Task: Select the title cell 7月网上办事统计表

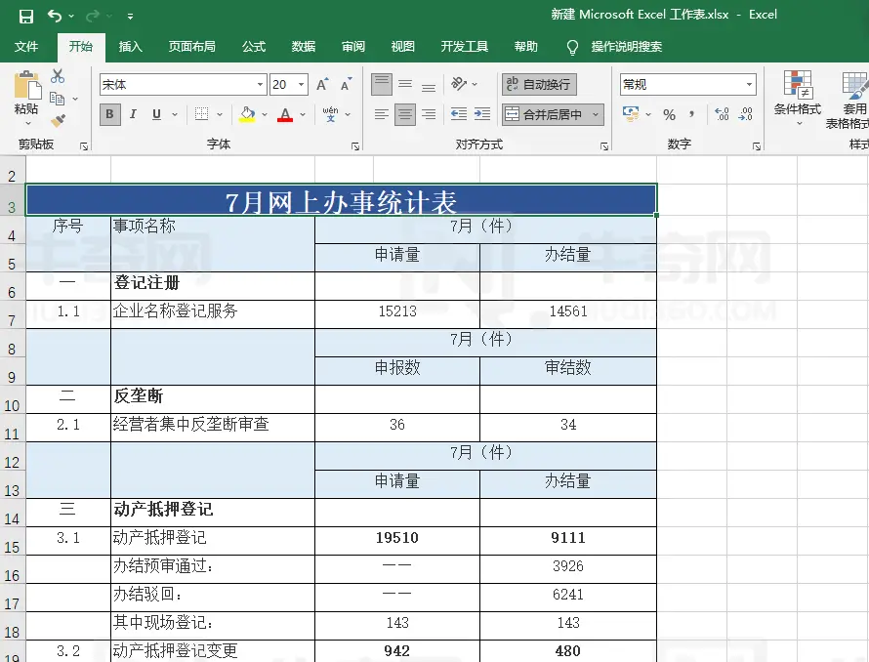Action: point(341,200)
